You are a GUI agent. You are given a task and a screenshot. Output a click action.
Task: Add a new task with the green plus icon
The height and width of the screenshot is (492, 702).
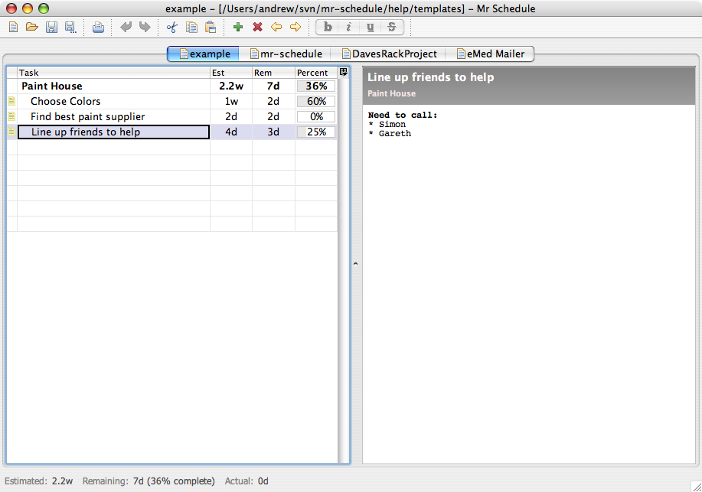click(x=237, y=27)
